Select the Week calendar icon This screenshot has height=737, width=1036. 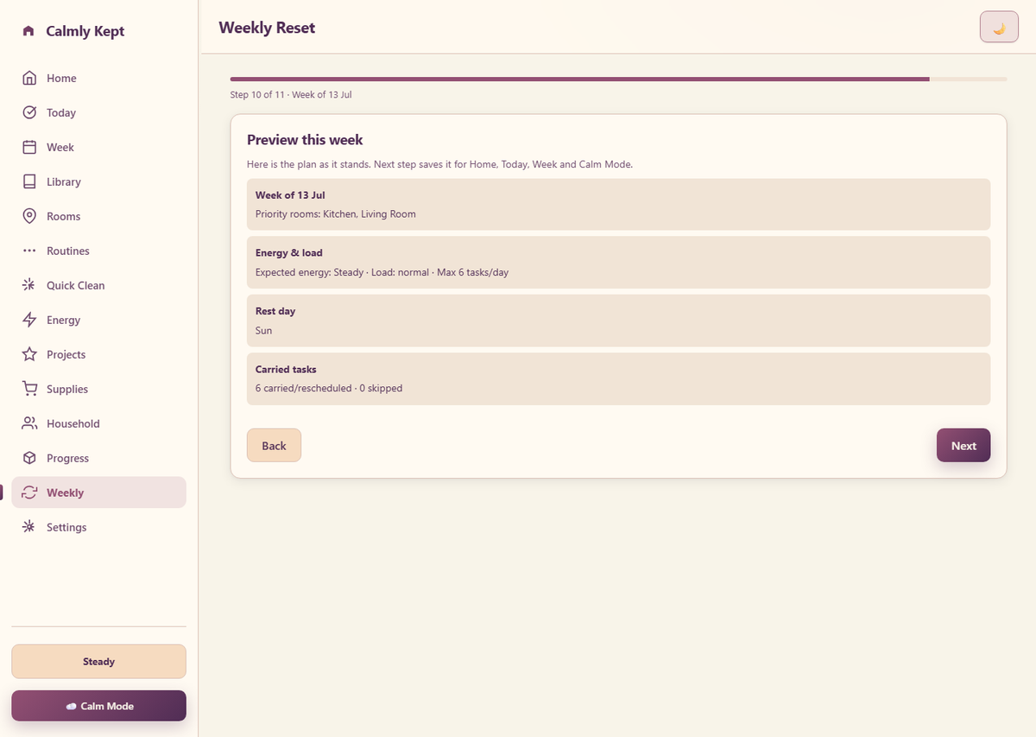pos(29,147)
